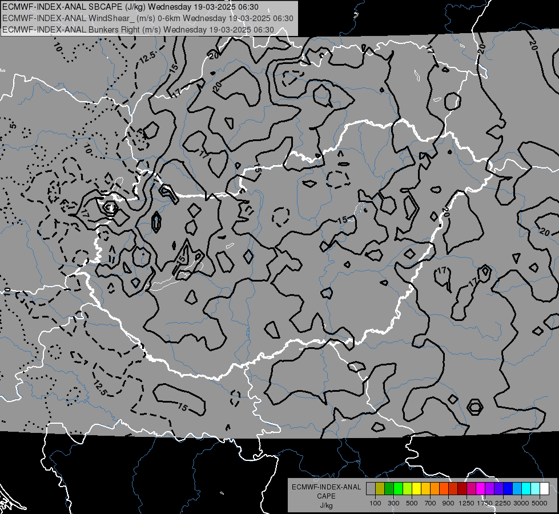Screen dimensions: 559x514
Task: Click the orange-red swatch before the 900 tick
Action: tap(444, 488)
